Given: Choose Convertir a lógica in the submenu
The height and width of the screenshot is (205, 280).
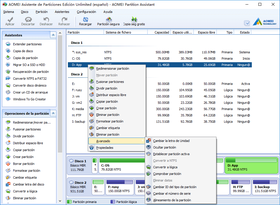Looking at the screenshot, I should click(x=181, y=167).
